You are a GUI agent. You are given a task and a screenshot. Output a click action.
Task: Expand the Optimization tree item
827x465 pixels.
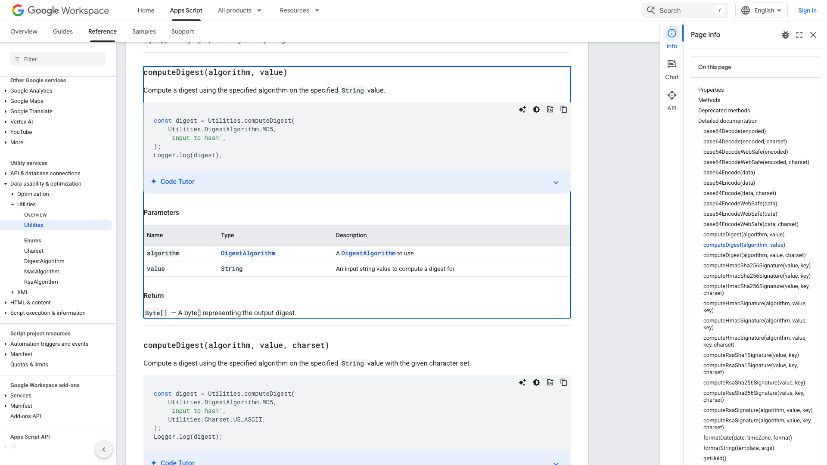pyautogui.click(x=12, y=194)
